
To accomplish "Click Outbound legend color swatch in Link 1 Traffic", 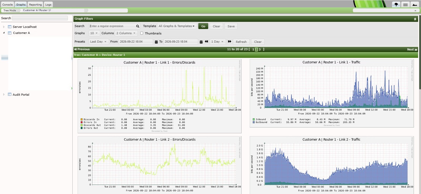I will tap(254, 122).
